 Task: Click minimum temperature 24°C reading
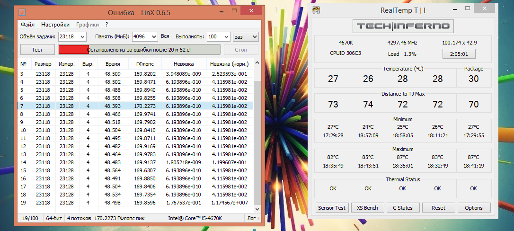click(x=368, y=127)
